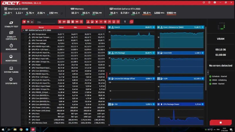This screenshot has height=132, width=235.
Task: Sort table by Avg column header
Action: point(89,27)
